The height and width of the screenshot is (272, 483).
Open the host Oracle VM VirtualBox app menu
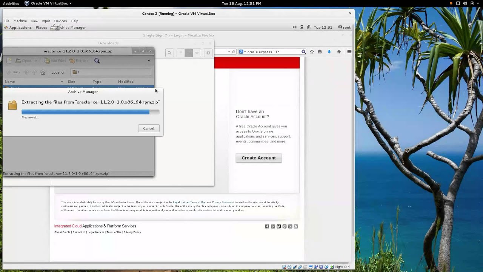(x=48, y=3)
